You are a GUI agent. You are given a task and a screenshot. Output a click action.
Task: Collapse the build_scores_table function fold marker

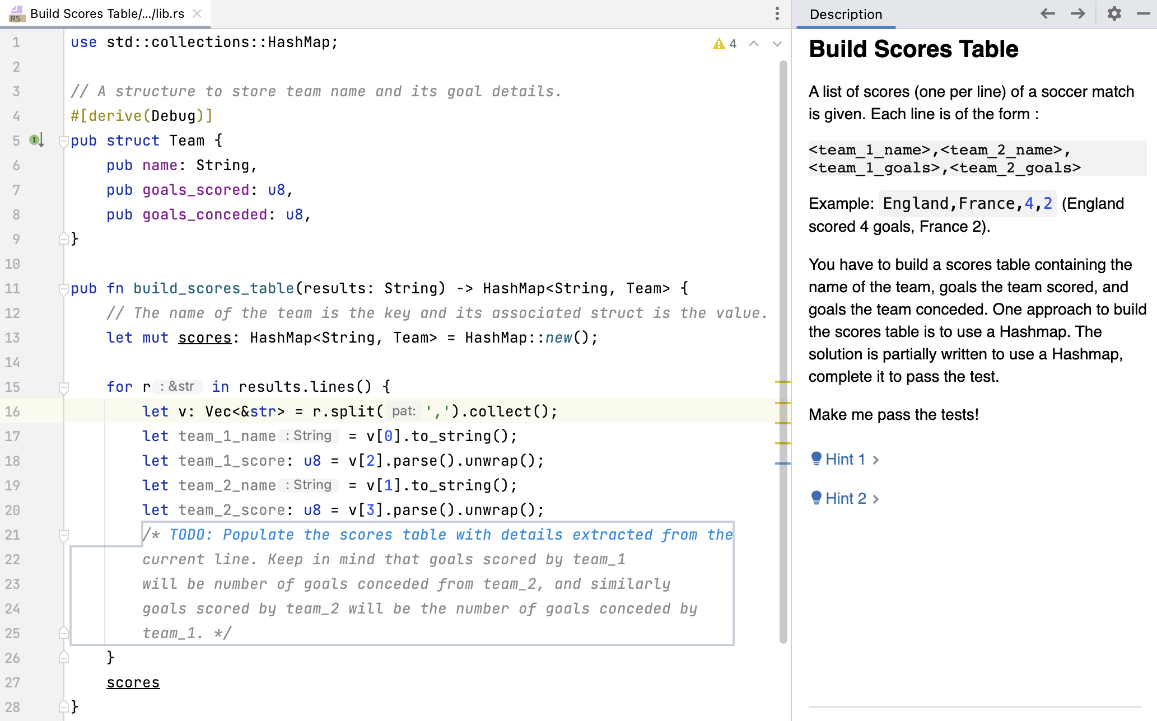coord(64,289)
